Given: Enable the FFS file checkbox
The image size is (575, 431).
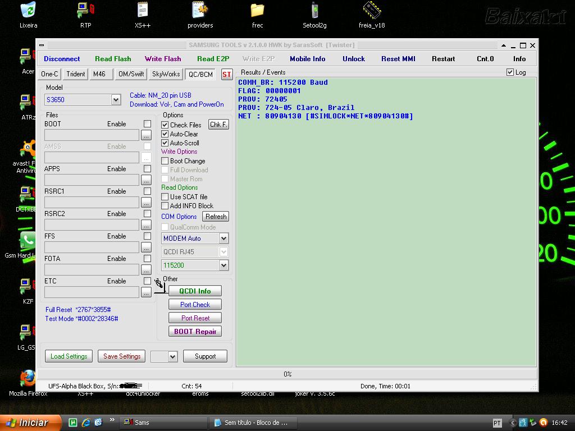Looking at the screenshot, I should 148,236.
